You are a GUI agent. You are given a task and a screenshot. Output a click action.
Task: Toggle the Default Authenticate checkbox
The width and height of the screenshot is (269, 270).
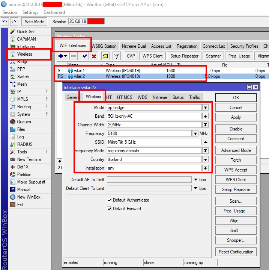tap(110, 200)
